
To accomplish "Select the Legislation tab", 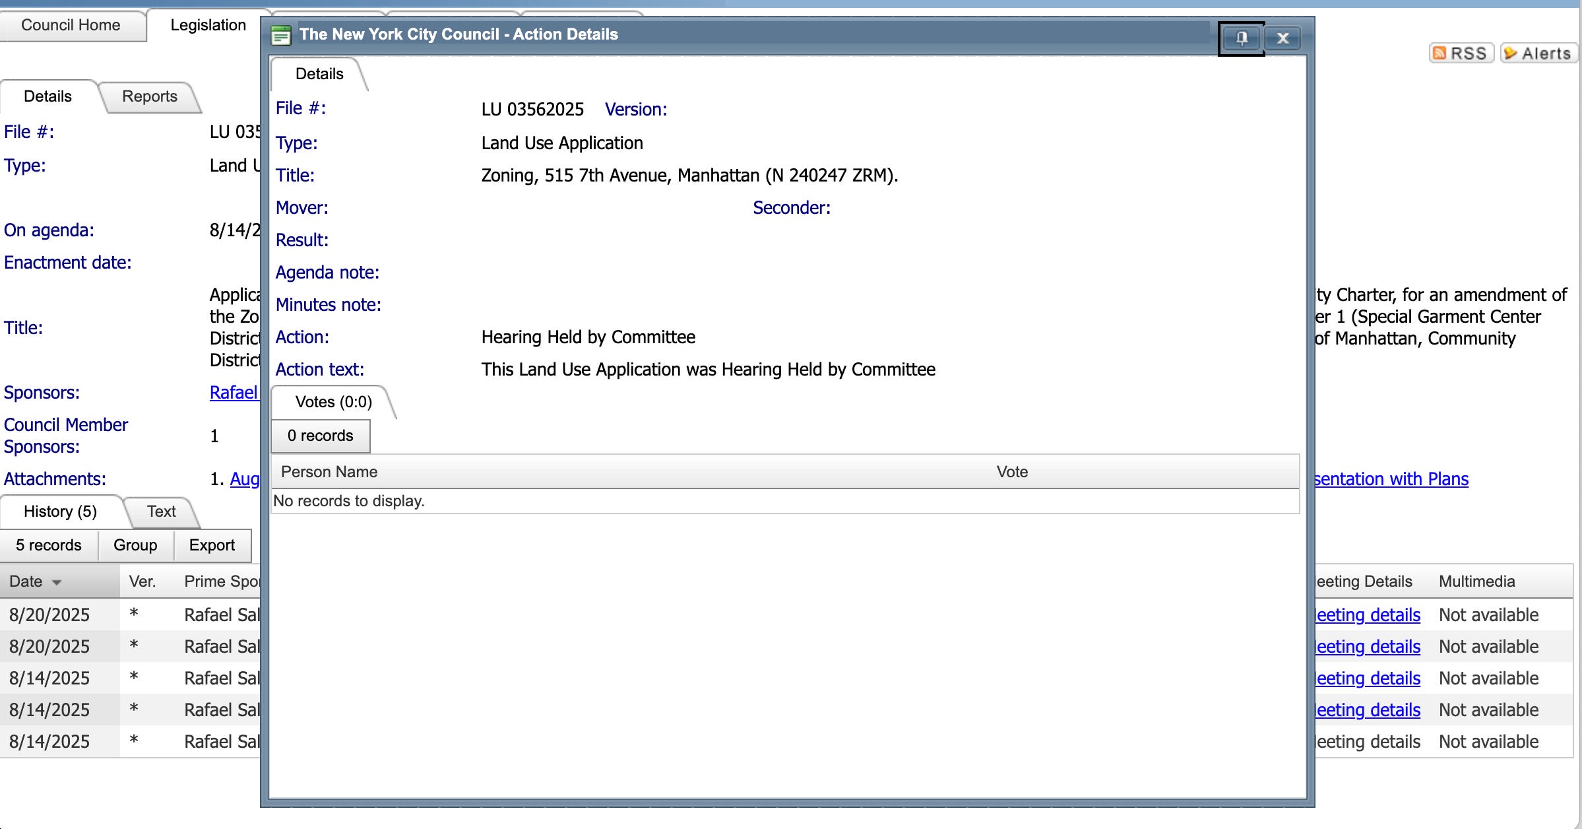I will [x=208, y=25].
